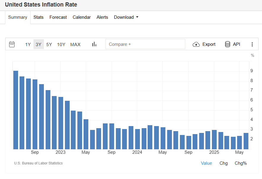
Task: Click the bar chart type icon
Action: pos(94,44)
